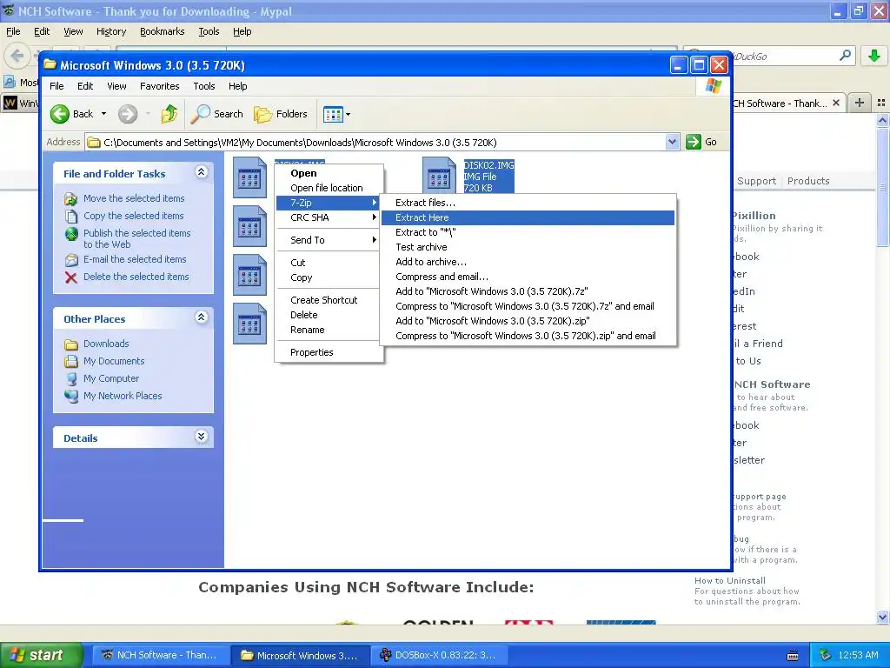Select Compress and email... entry
The height and width of the screenshot is (668, 890).
(x=528, y=277)
